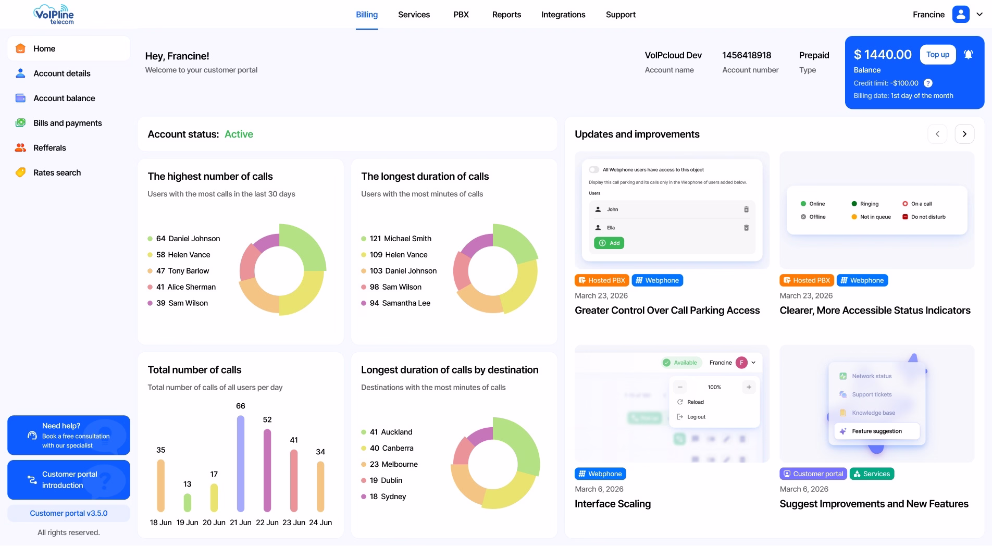Screen dimensions: 992x546
Task: Click Francine's user avatar icon
Action: click(961, 15)
